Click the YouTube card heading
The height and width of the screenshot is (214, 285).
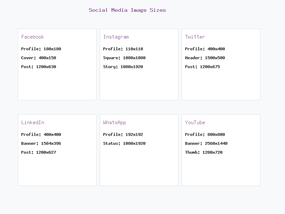(195, 122)
